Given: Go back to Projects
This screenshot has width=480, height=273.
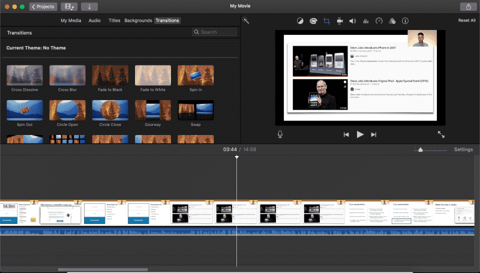Looking at the screenshot, I should pos(43,7).
